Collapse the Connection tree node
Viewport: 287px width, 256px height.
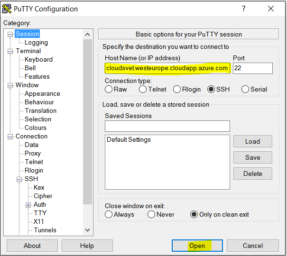[x=10, y=137]
